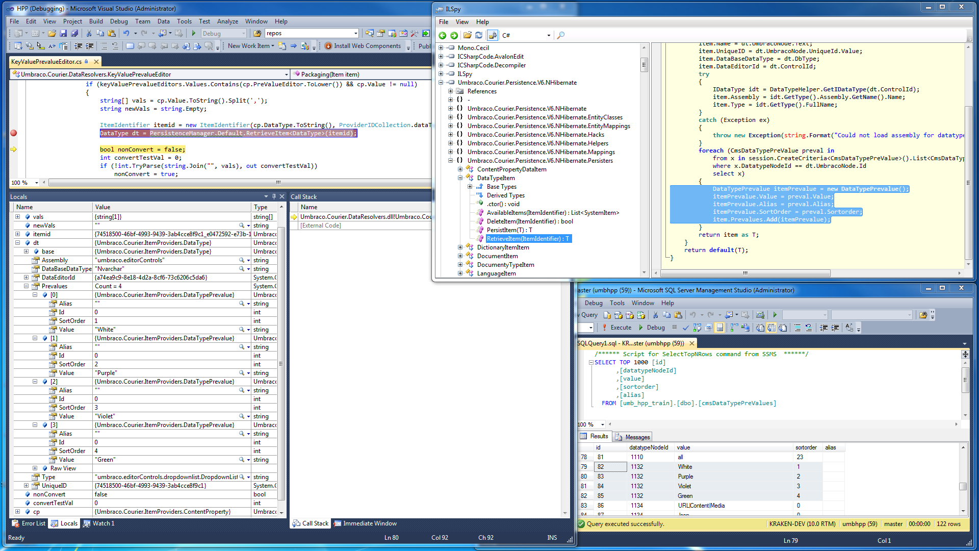Click Parse checkmark icon in SSMS toolbar

click(686, 328)
